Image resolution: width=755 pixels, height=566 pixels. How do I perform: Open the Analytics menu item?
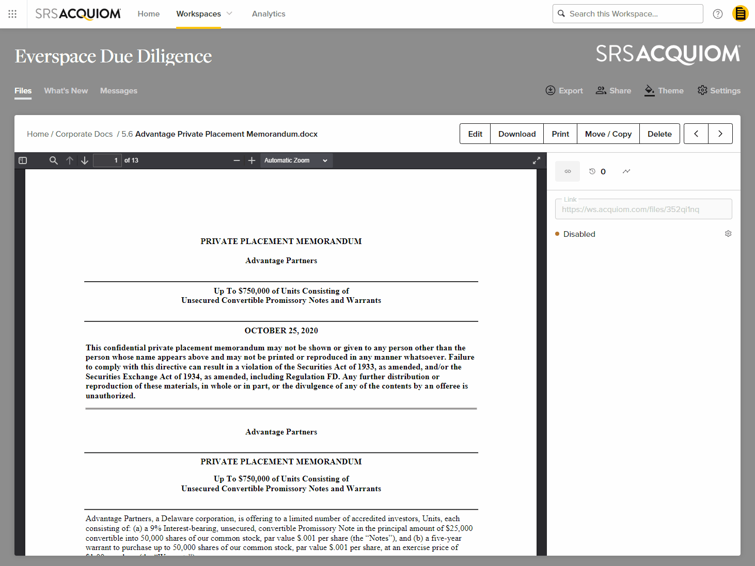tap(269, 14)
